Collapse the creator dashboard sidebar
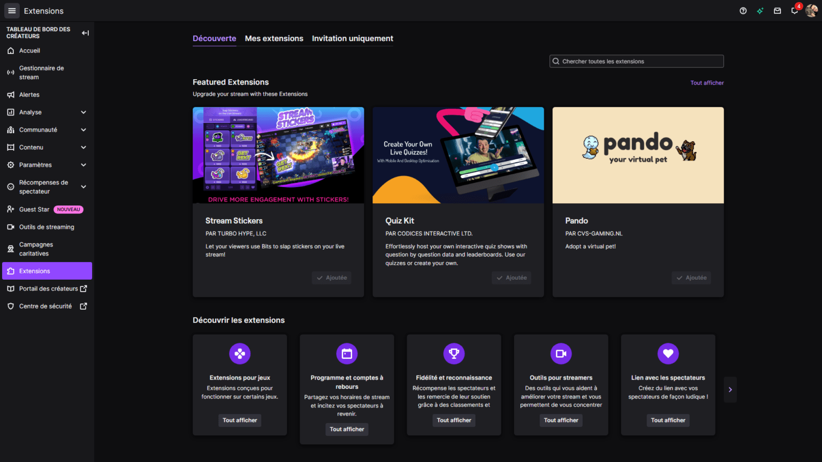 (85, 33)
